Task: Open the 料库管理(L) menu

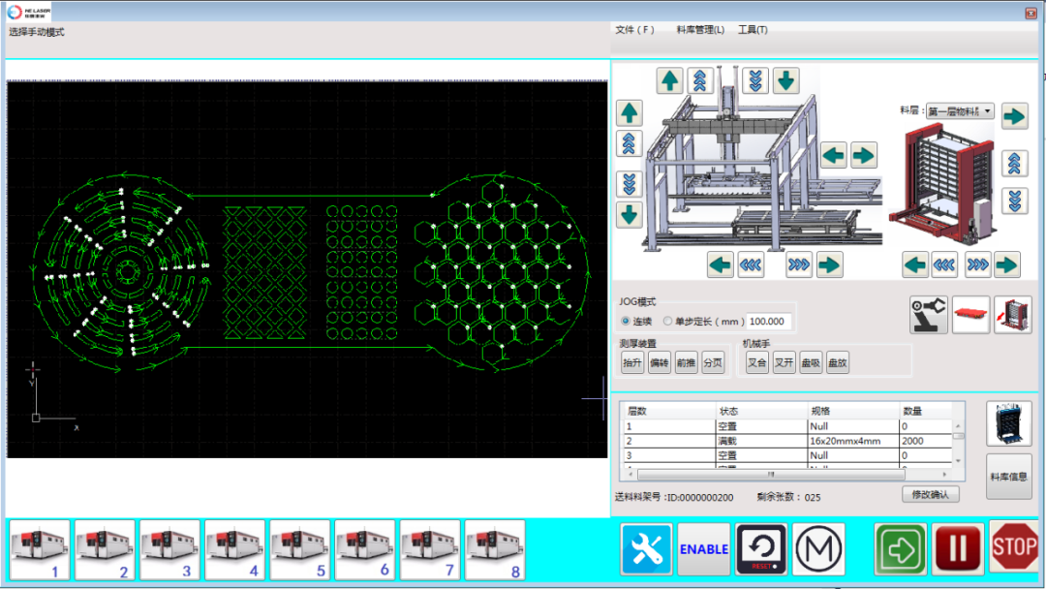Action: click(x=700, y=30)
